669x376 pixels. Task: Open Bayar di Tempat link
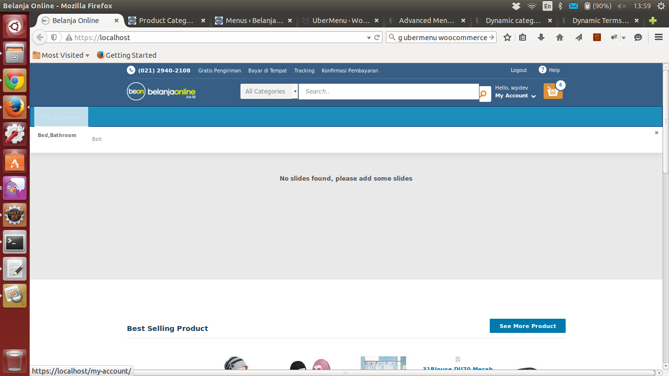267,70
